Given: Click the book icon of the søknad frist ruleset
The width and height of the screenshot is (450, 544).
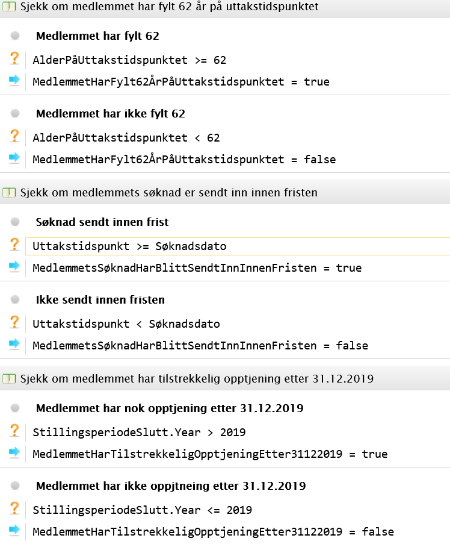Looking at the screenshot, I should pos(9,193).
